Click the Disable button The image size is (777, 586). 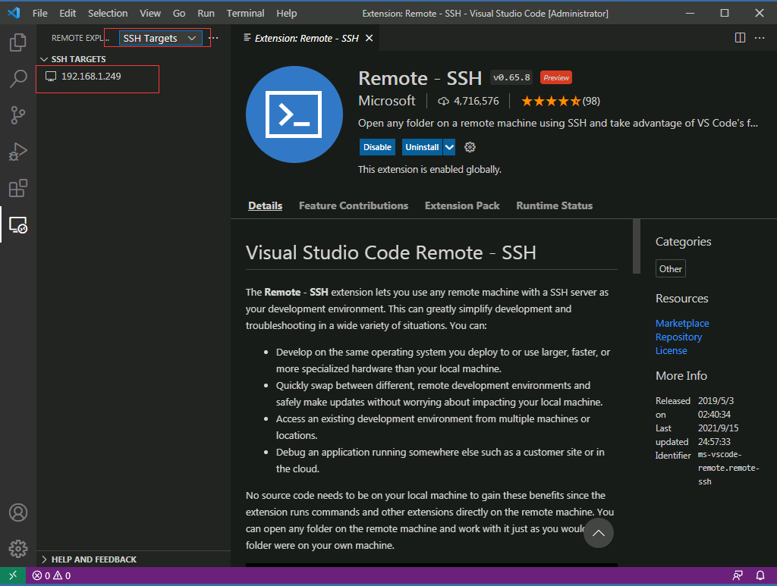(377, 147)
